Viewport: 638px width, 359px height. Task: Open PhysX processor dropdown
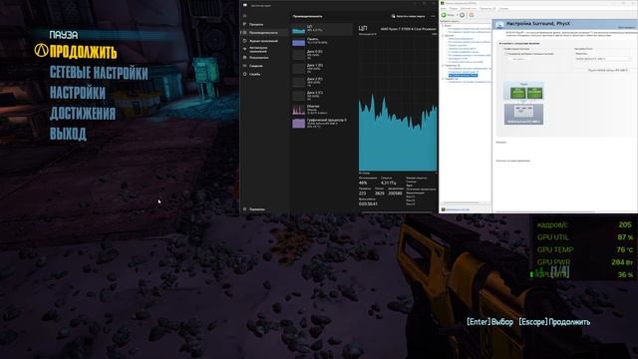602,59
